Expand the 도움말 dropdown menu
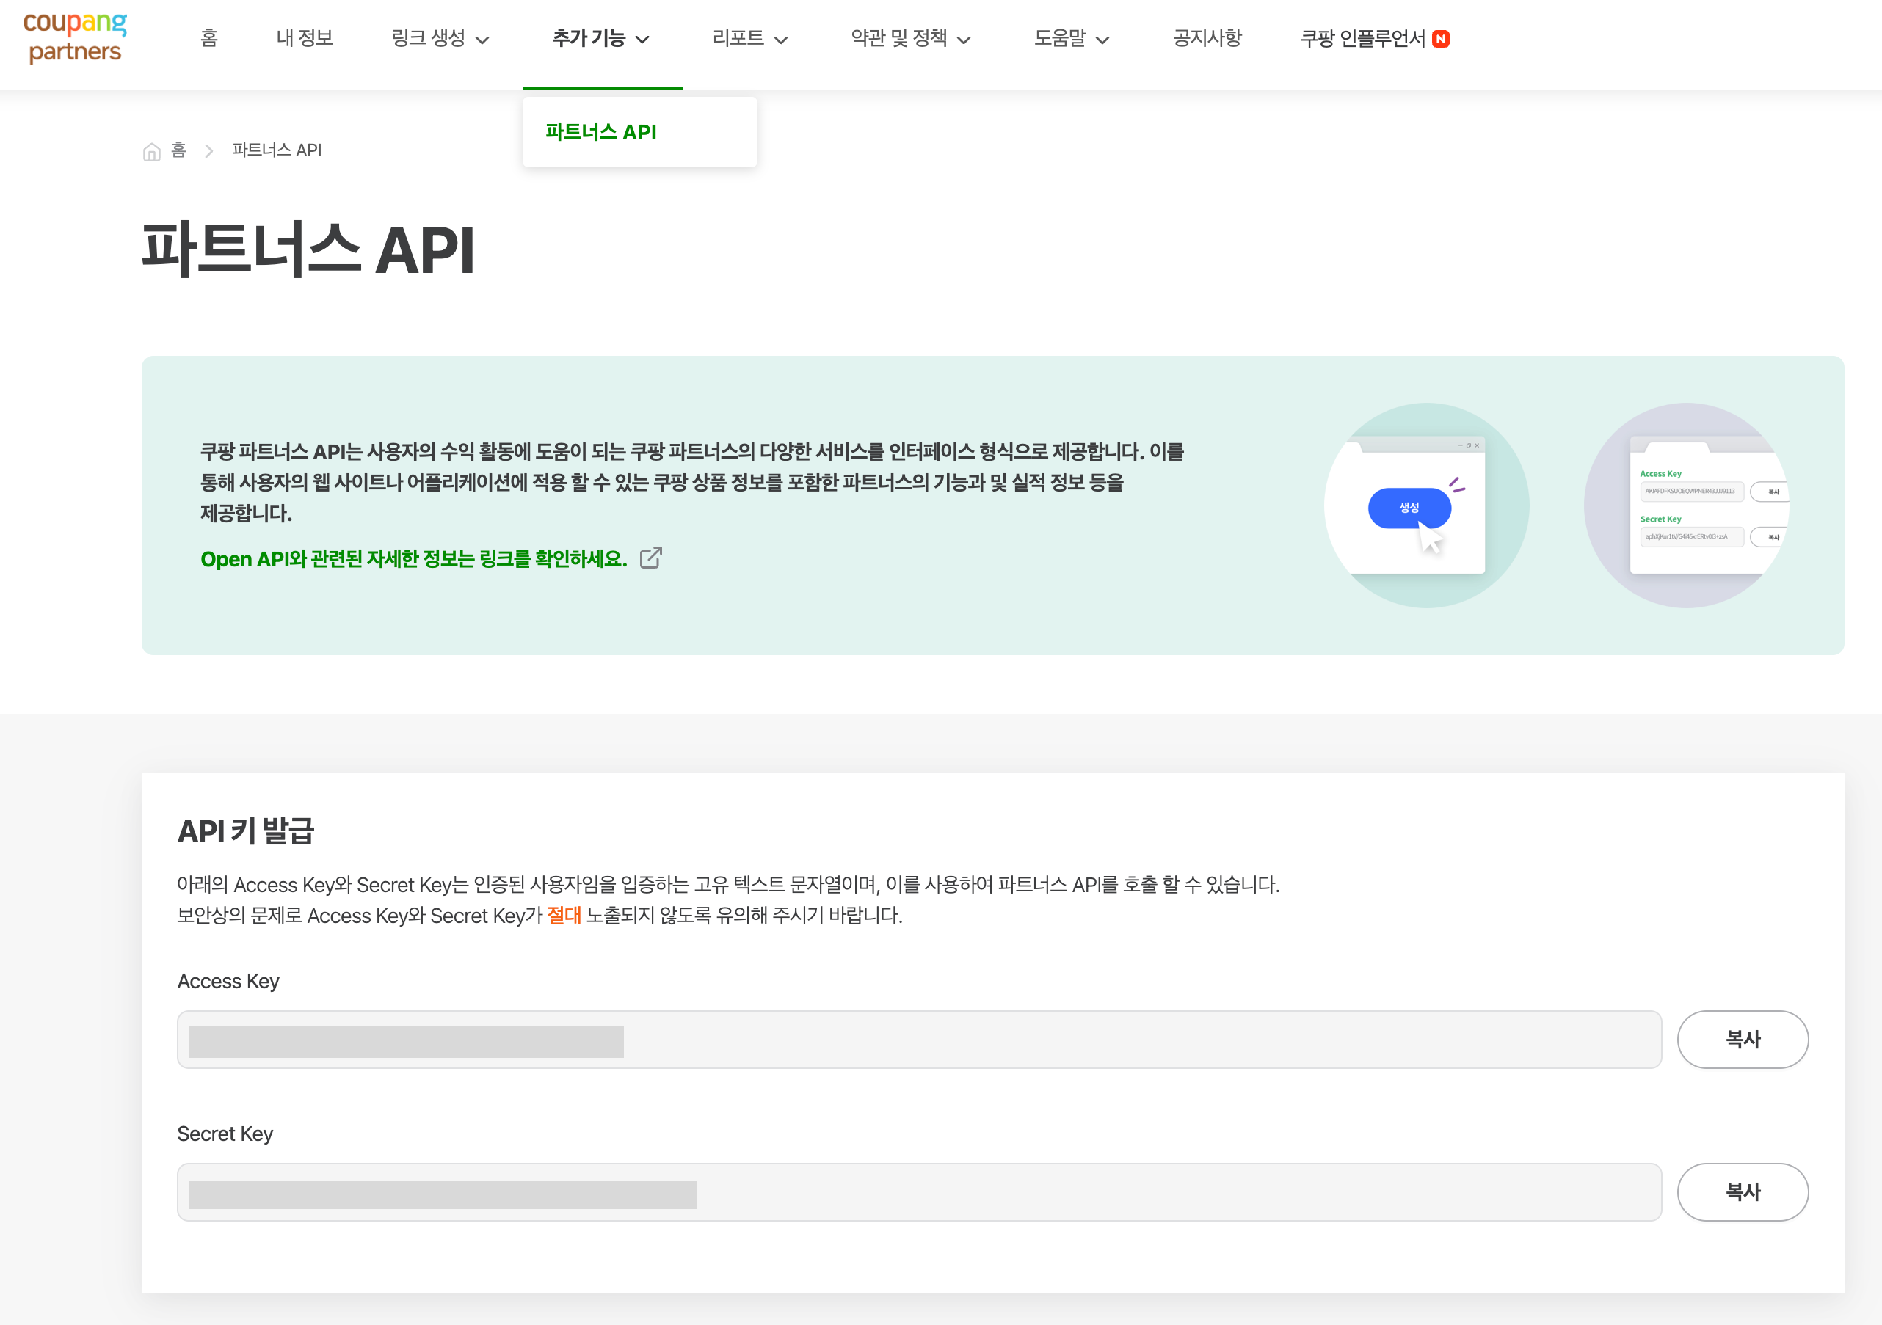This screenshot has width=1882, height=1325. [x=1072, y=37]
